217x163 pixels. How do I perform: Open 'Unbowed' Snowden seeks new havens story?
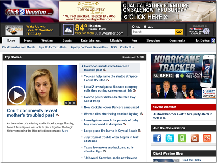tap(111, 158)
